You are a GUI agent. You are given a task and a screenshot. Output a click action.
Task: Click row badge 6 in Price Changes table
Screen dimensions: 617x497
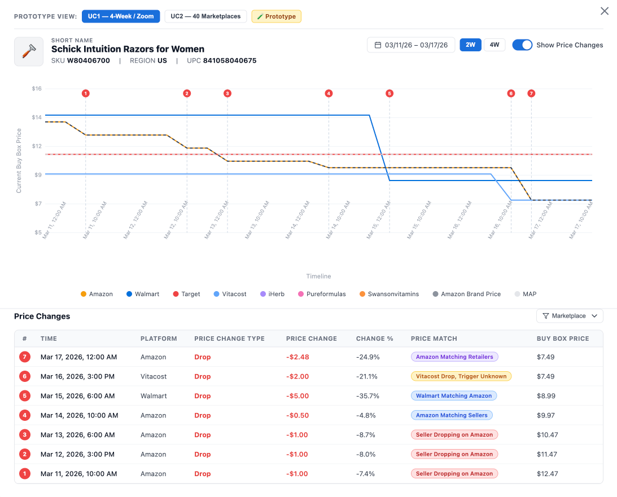pyautogui.click(x=24, y=376)
